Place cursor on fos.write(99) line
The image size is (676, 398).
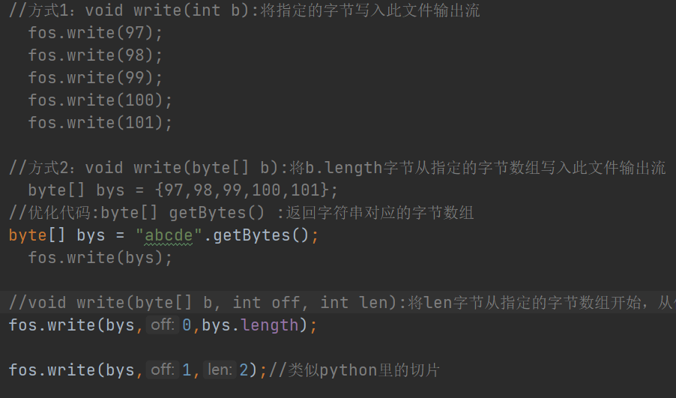(95, 78)
